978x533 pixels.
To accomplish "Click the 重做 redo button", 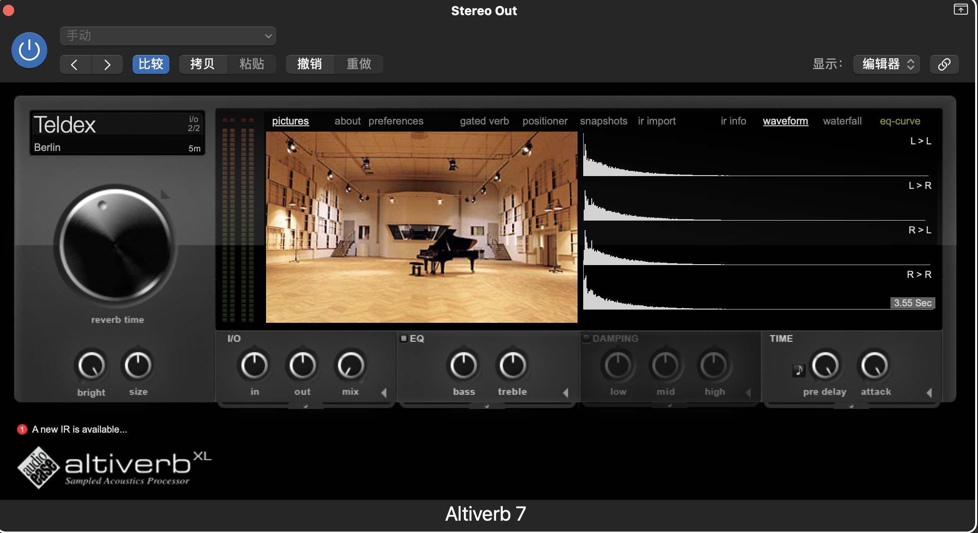I will [x=359, y=64].
